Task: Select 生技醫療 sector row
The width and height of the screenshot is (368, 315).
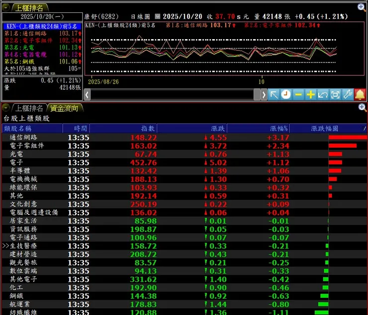Action: [x=184, y=246]
